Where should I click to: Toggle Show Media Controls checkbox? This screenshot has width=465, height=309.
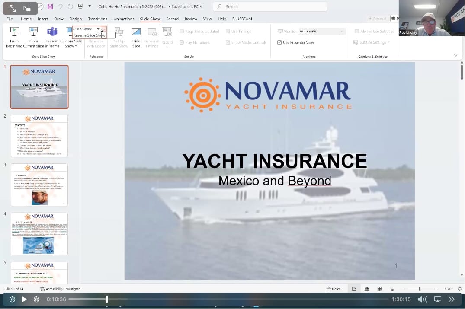[228, 42]
